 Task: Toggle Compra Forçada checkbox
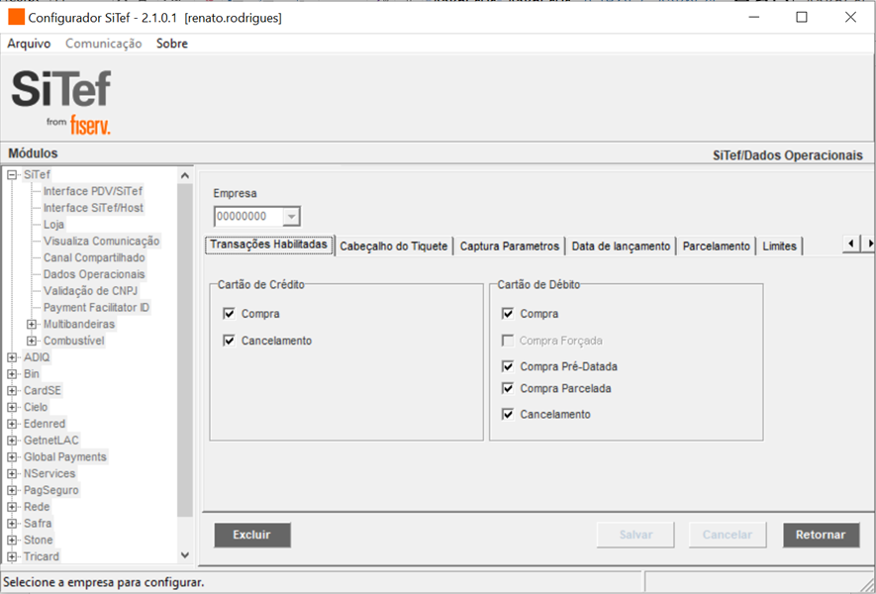click(508, 341)
